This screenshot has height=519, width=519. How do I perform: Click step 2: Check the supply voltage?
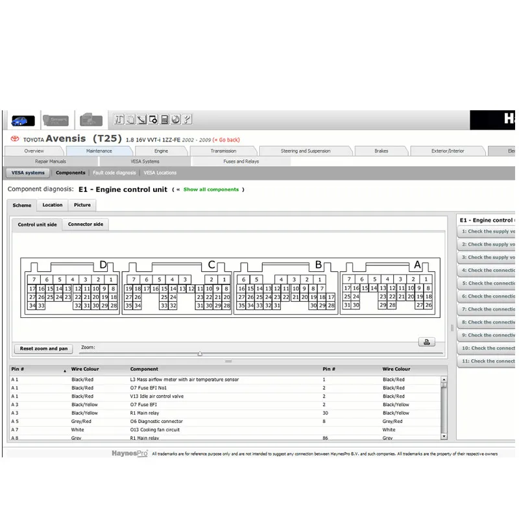[487, 245]
